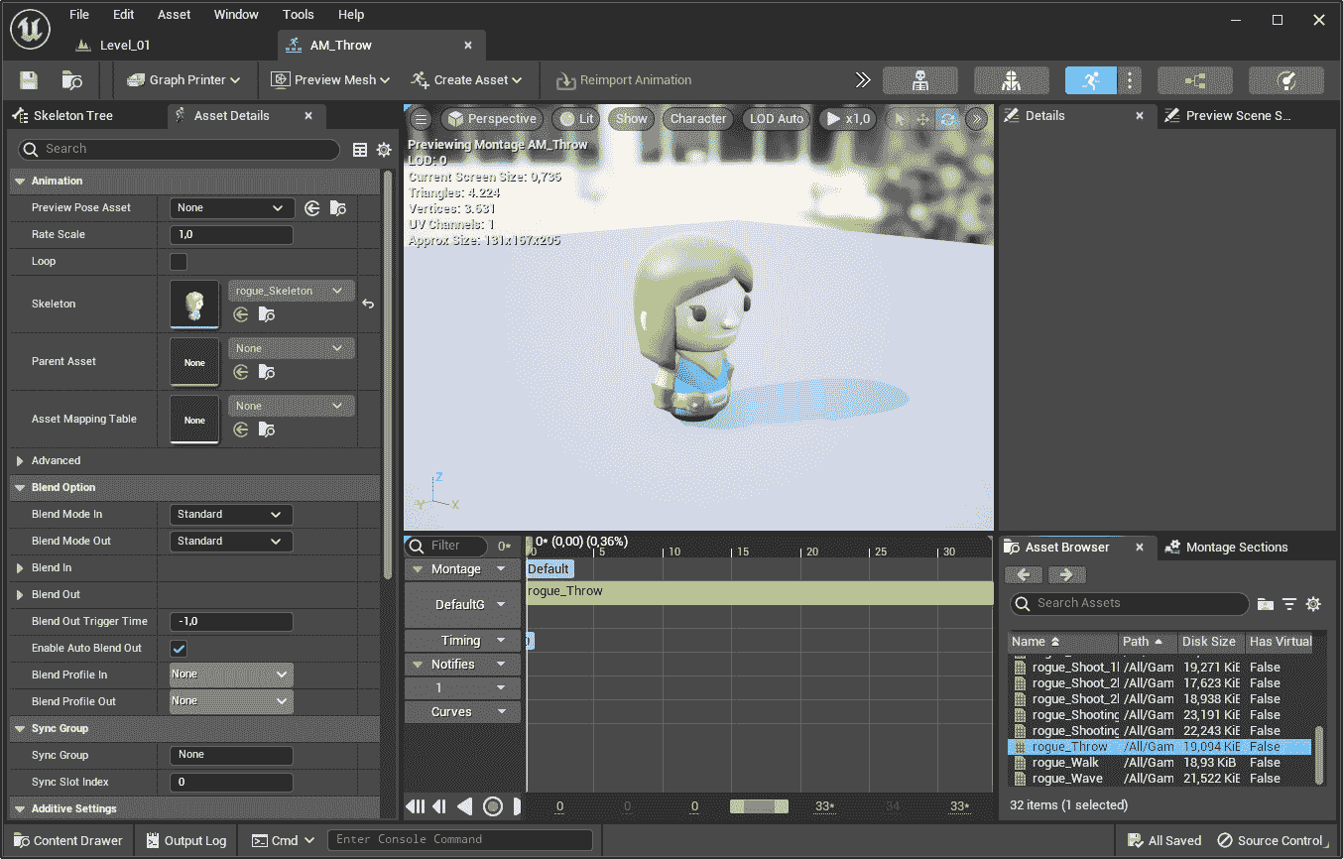Play the animation in reverse

(x=464, y=806)
